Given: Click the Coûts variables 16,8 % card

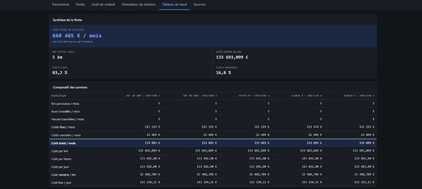Looking at the screenshot, I should [x=295, y=70].
